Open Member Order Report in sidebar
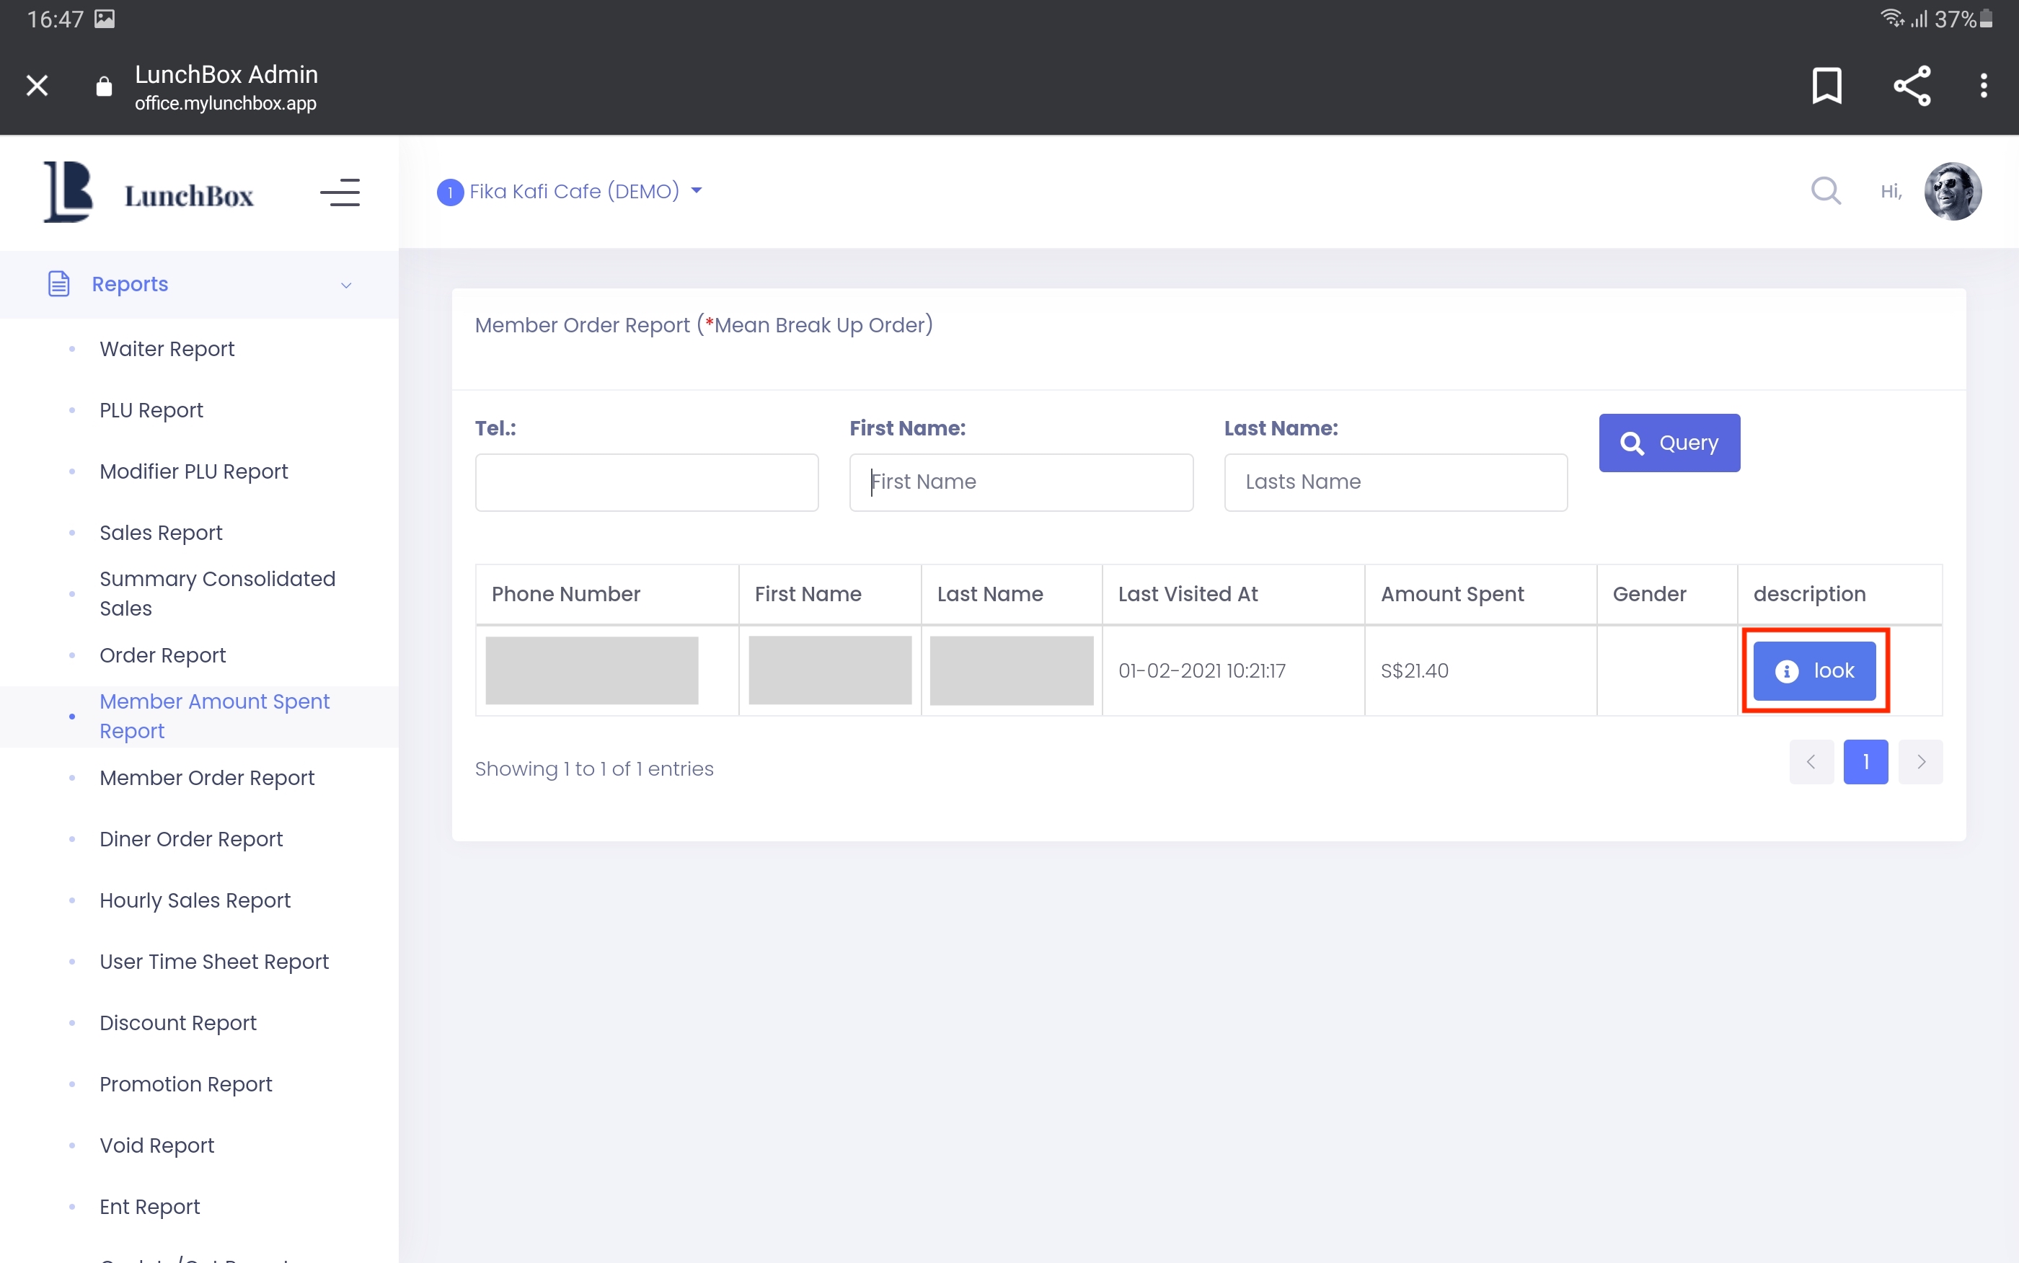This screenshot has width=2019, height=1263. tap(207, 778)
